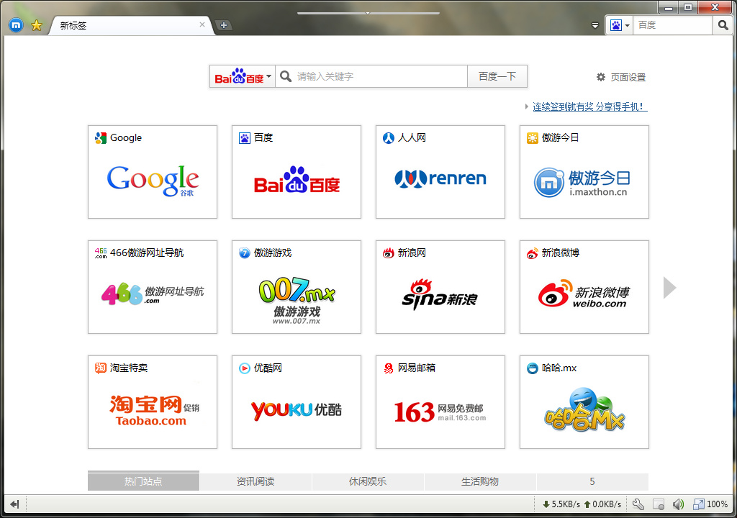737x518 pixels.
Task: Click the 人人网 favicon in tile header
Action: click(388, 137)
